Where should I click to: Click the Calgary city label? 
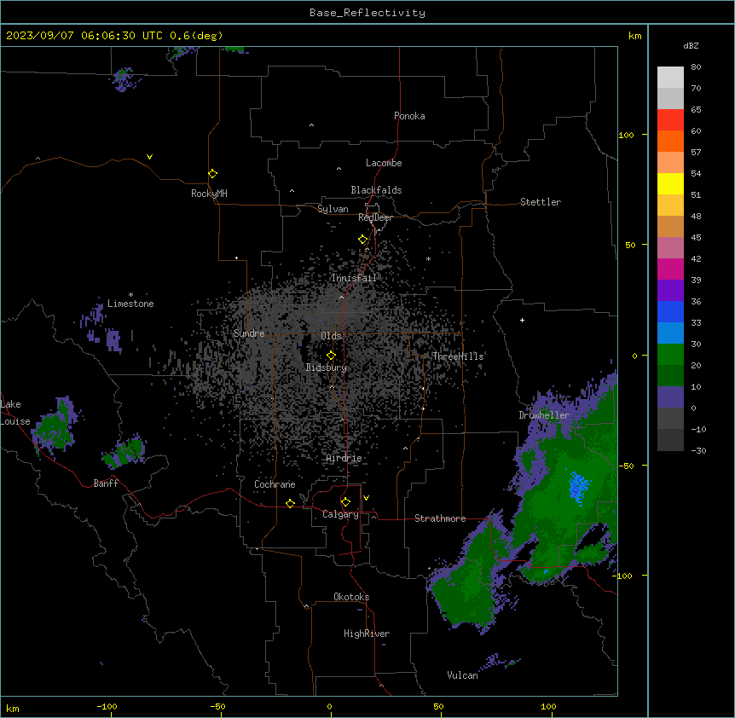pyautogui.click(x=340, y=514)
